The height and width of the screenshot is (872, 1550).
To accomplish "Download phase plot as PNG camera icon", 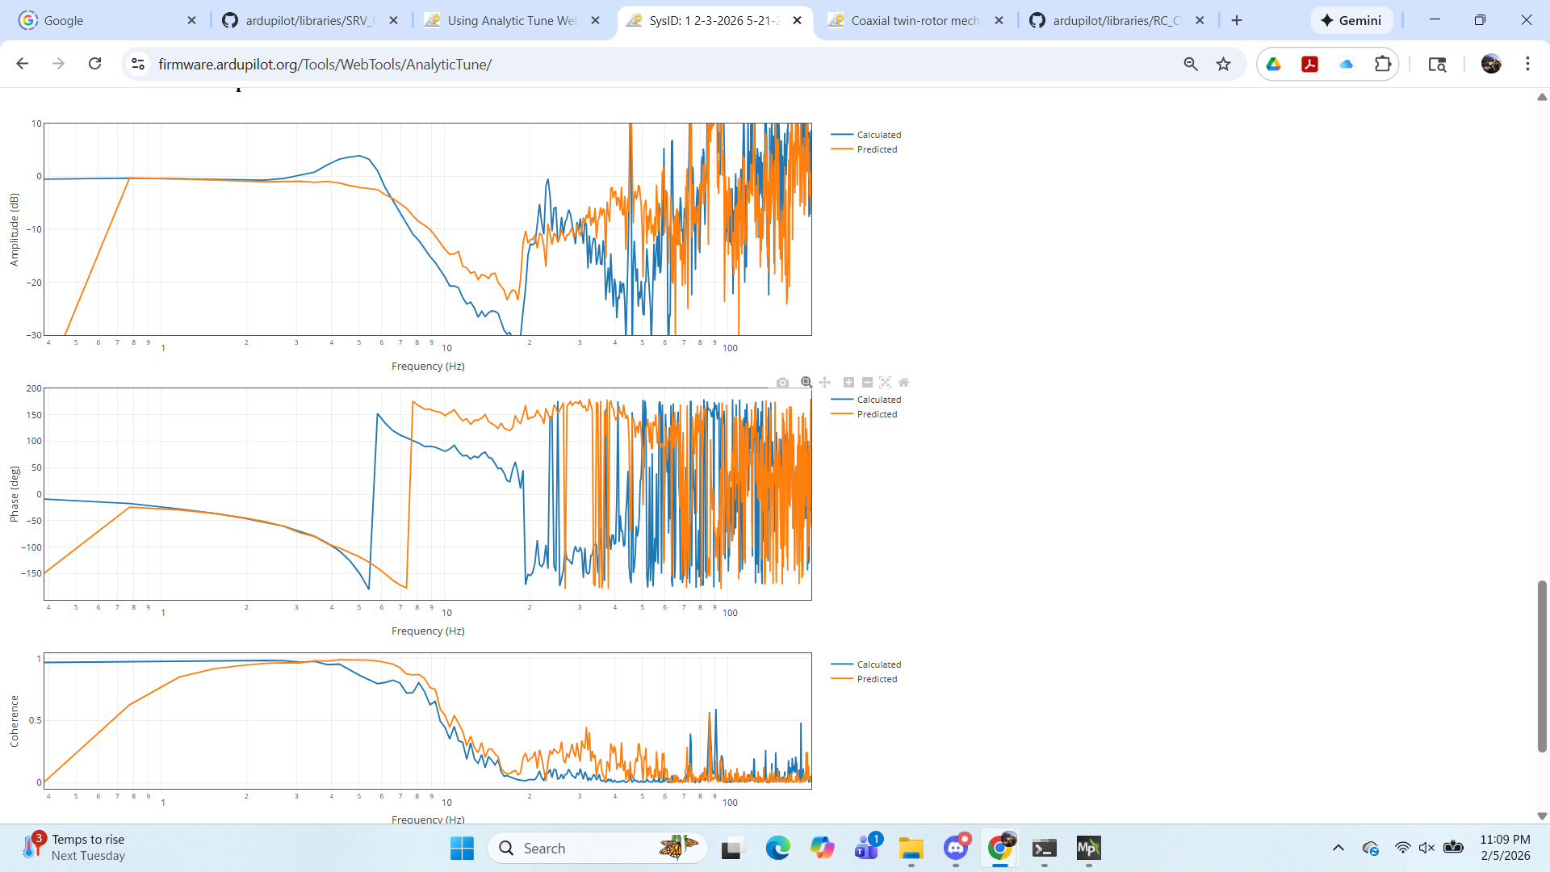I will pyautogui.click(x=782, y=383).
